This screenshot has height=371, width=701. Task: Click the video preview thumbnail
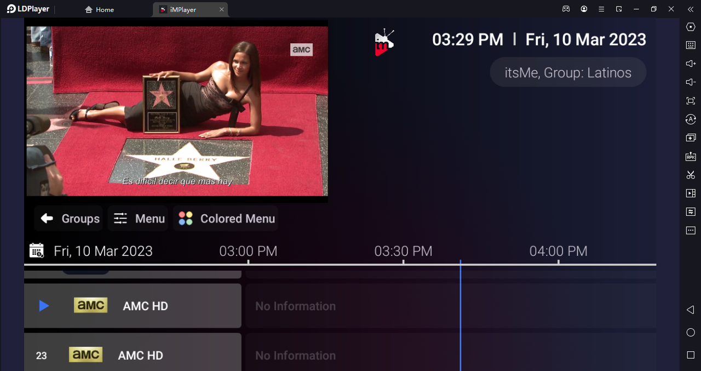point(177,111)
